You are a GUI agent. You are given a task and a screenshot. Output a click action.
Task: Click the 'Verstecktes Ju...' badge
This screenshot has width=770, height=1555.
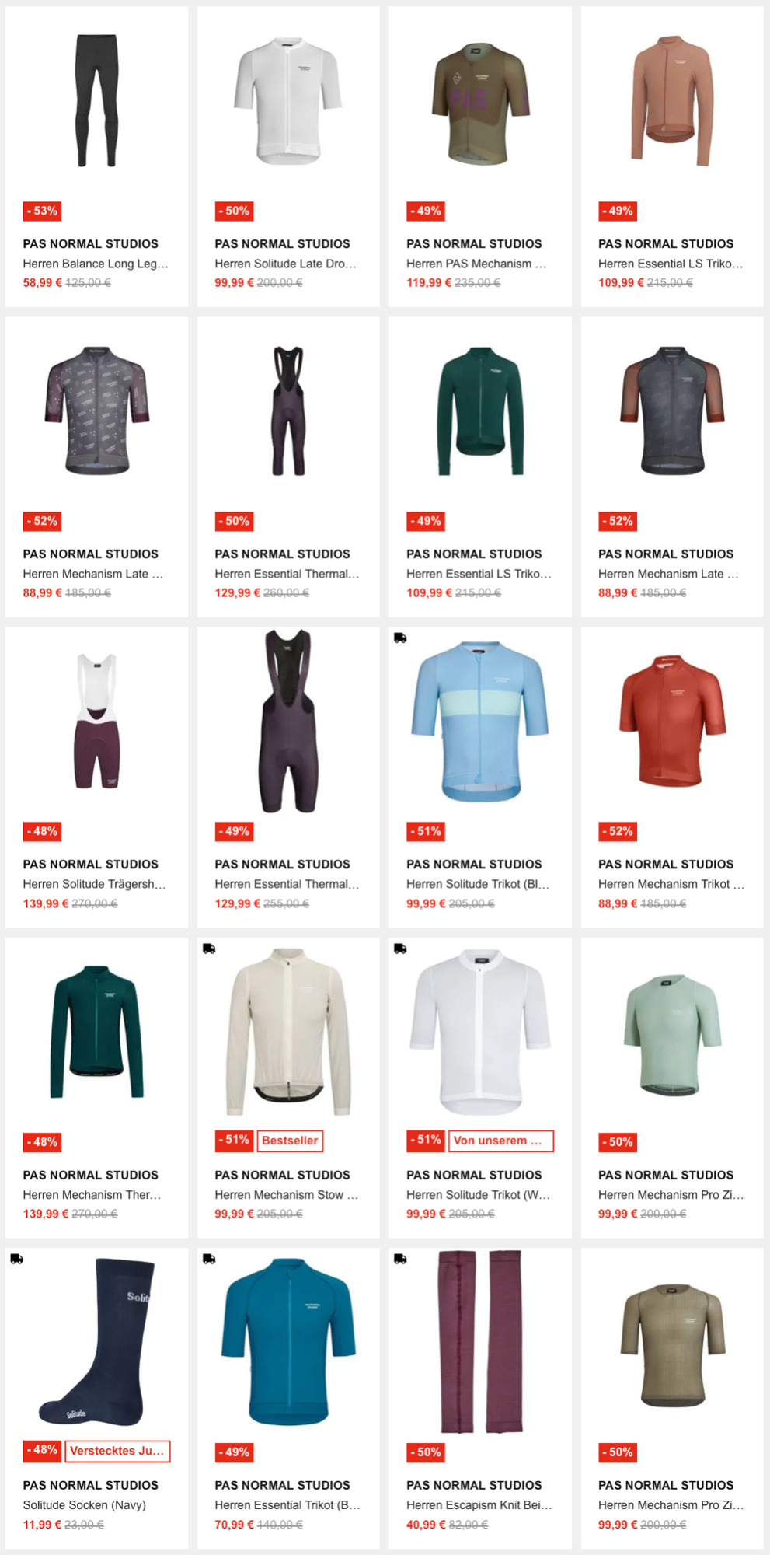pyautogui.click(x=117, y=1451)
